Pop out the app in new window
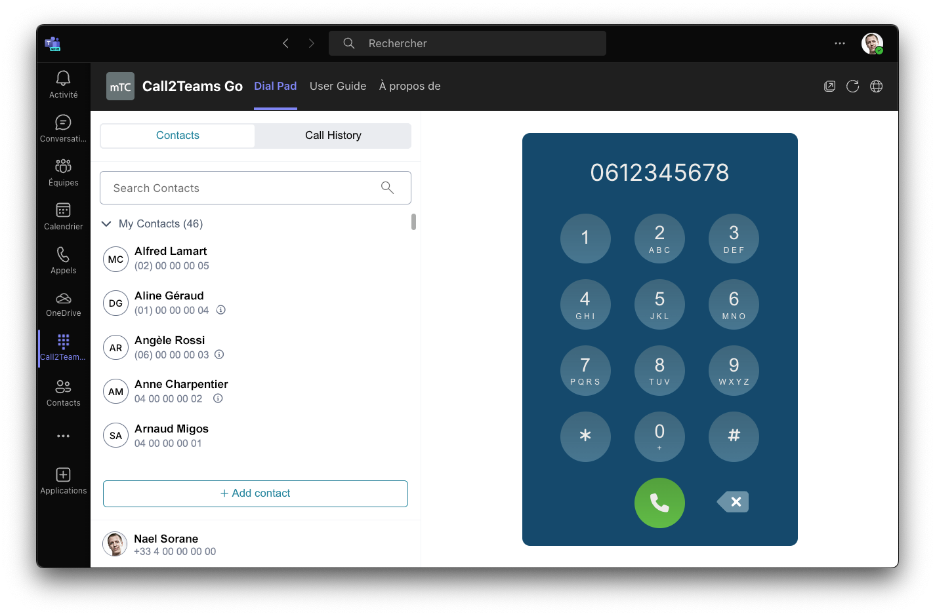The width and height of the screenshot is (935, 616). click(x=829, y=87)
